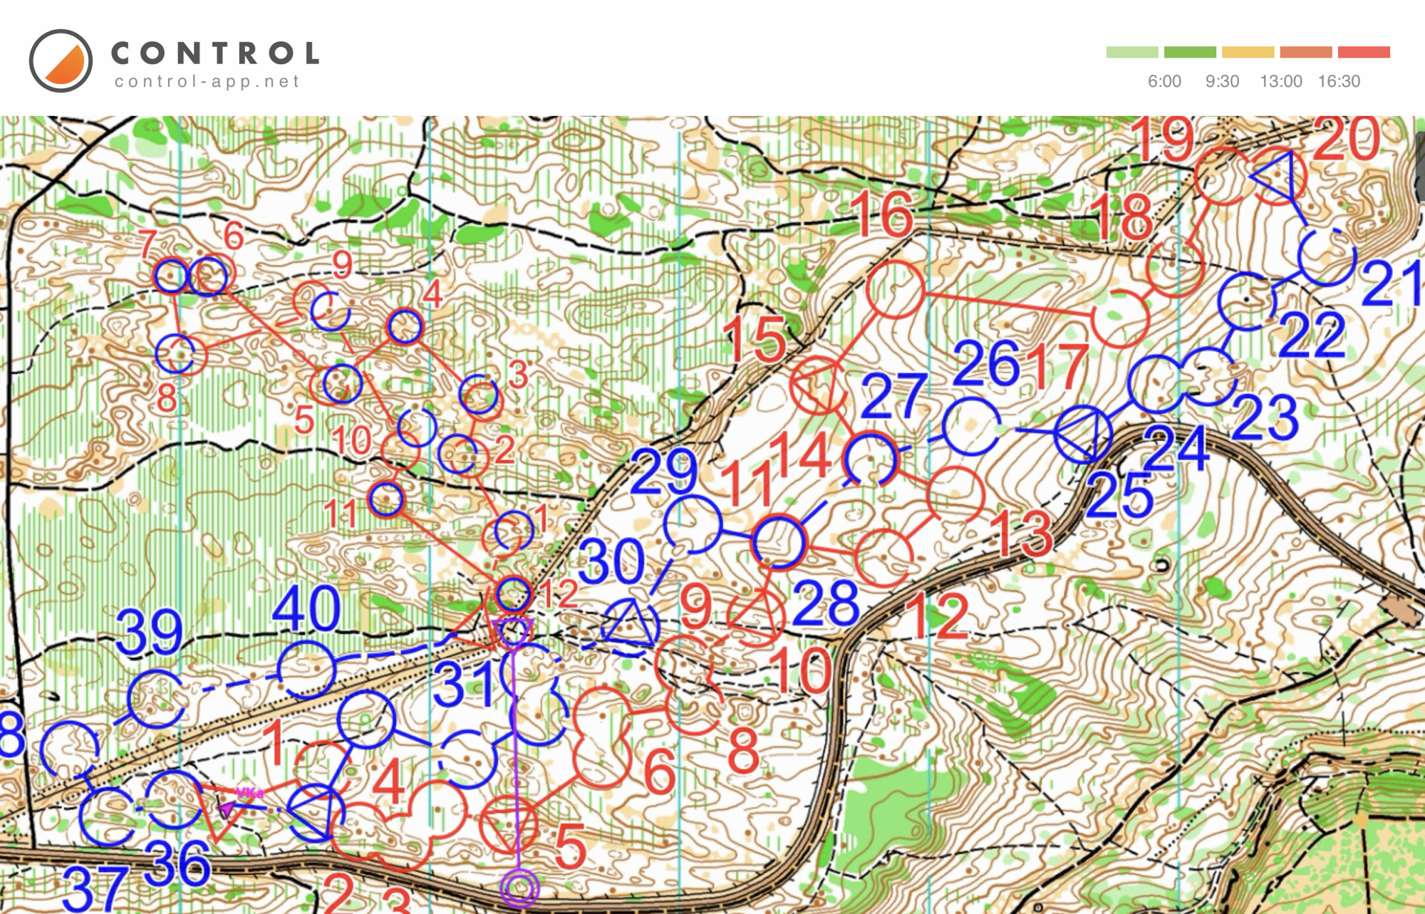Click the magenta VKa arrow marker
This screenshot has height=914, width=1425.
227,809
